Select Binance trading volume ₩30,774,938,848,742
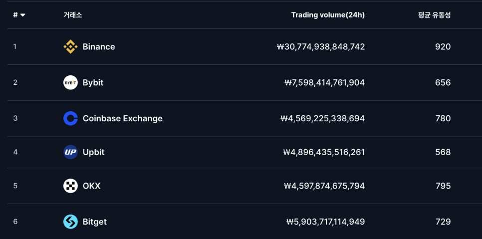Image resolution: width=482 pixels, height=239 pixels. 321,47
